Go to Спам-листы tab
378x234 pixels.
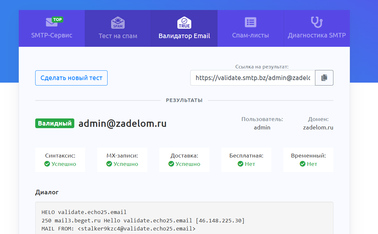250,36
